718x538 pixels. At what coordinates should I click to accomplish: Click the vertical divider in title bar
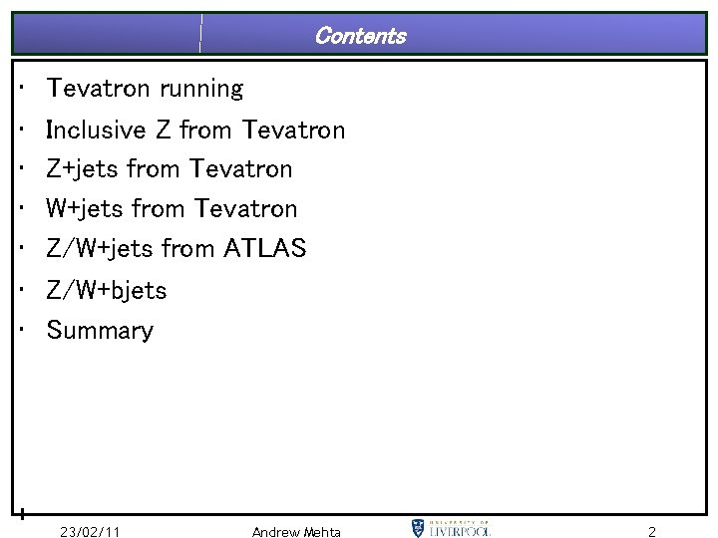tap(200, 33)
